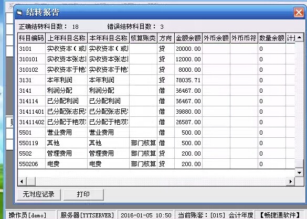
Task: Select the 数量余额 column header
Action: pos(272,38)
